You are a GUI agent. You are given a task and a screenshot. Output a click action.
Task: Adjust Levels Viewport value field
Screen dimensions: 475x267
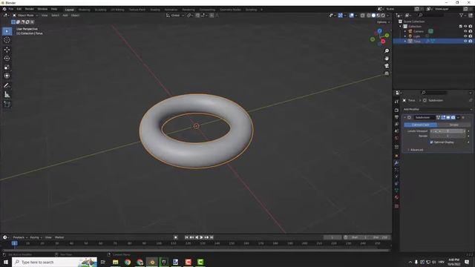(448, 131)
